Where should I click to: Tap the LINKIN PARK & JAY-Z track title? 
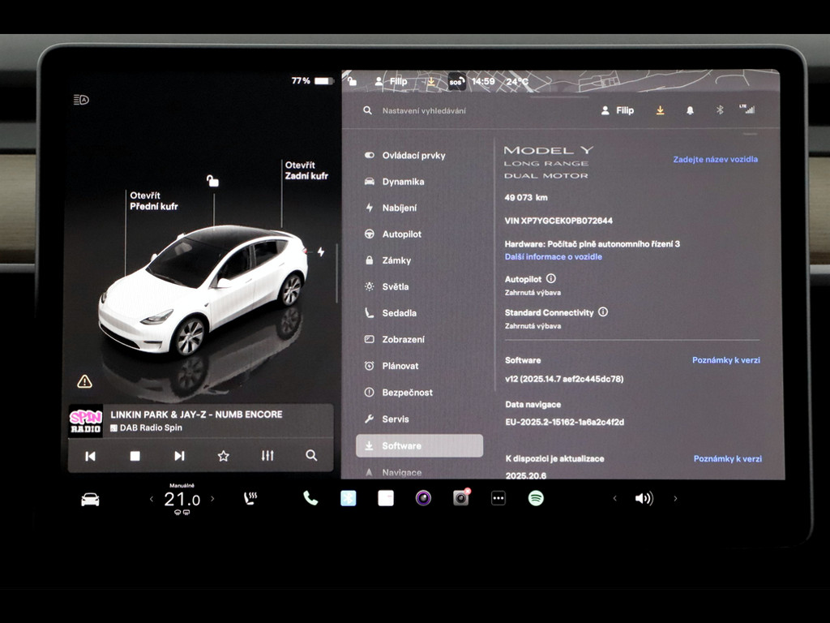click(x=196, y=415)
